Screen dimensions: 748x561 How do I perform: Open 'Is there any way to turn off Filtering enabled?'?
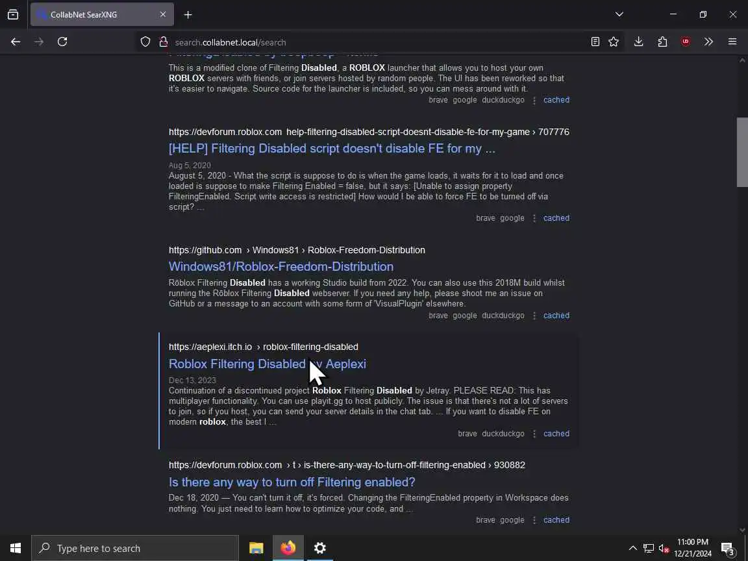292,482
